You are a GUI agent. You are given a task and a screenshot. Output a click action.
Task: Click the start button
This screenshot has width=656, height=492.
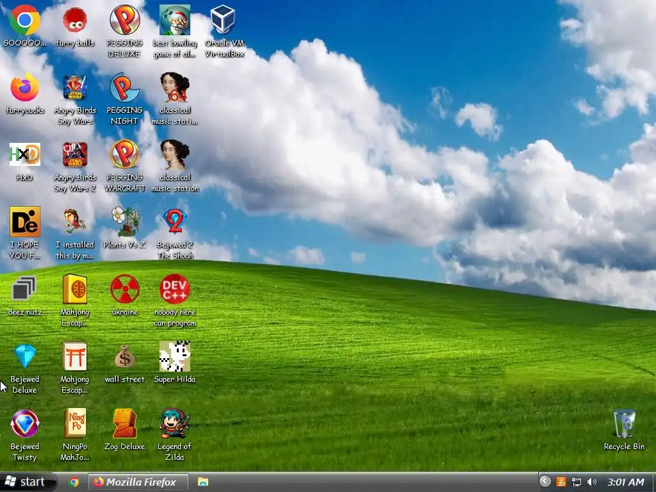[27, 482]
